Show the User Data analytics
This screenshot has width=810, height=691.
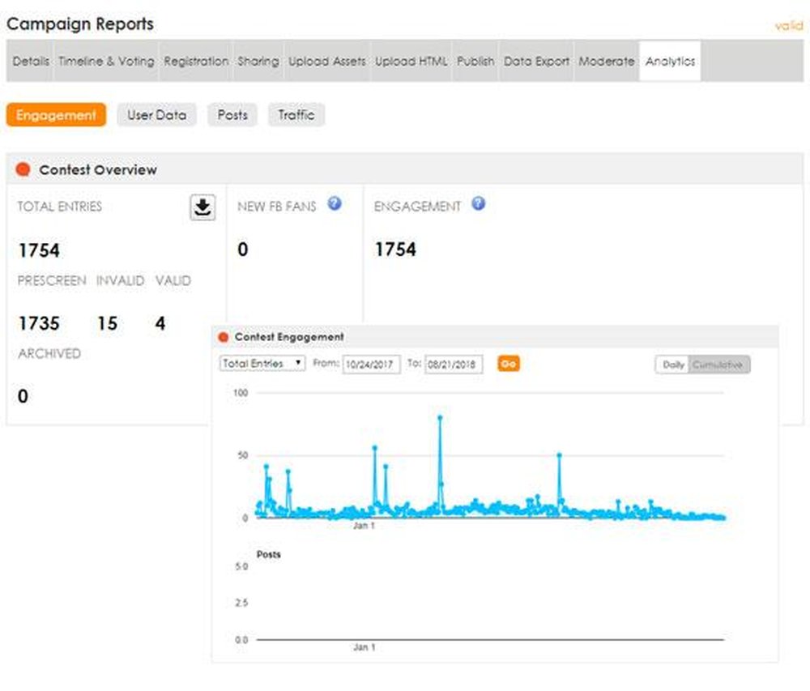(156, 115)
